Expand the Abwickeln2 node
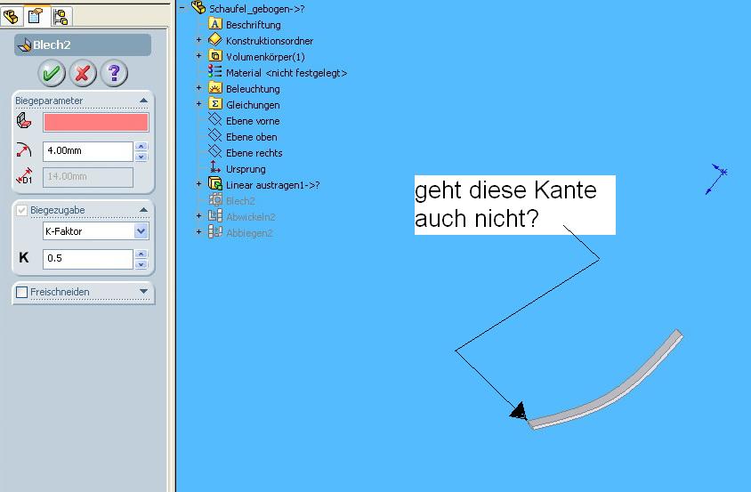This screenshot has height=492, width=751. point(198,215)
